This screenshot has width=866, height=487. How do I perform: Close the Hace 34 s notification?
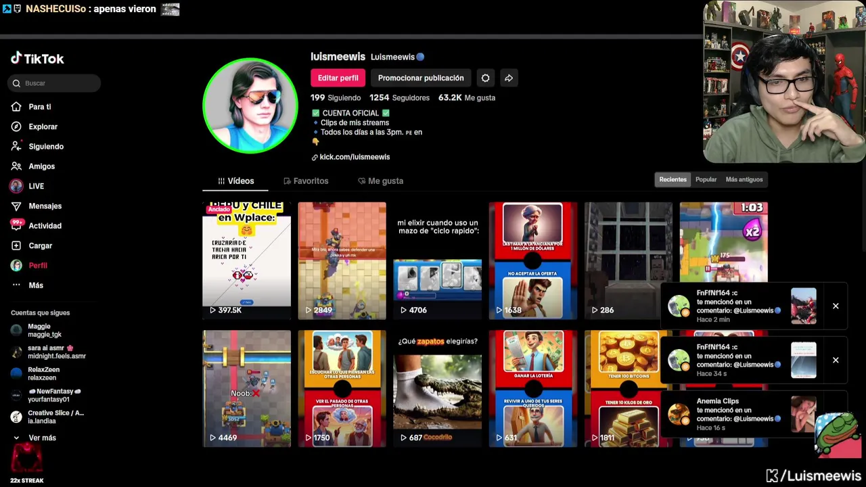coord(836,361)
